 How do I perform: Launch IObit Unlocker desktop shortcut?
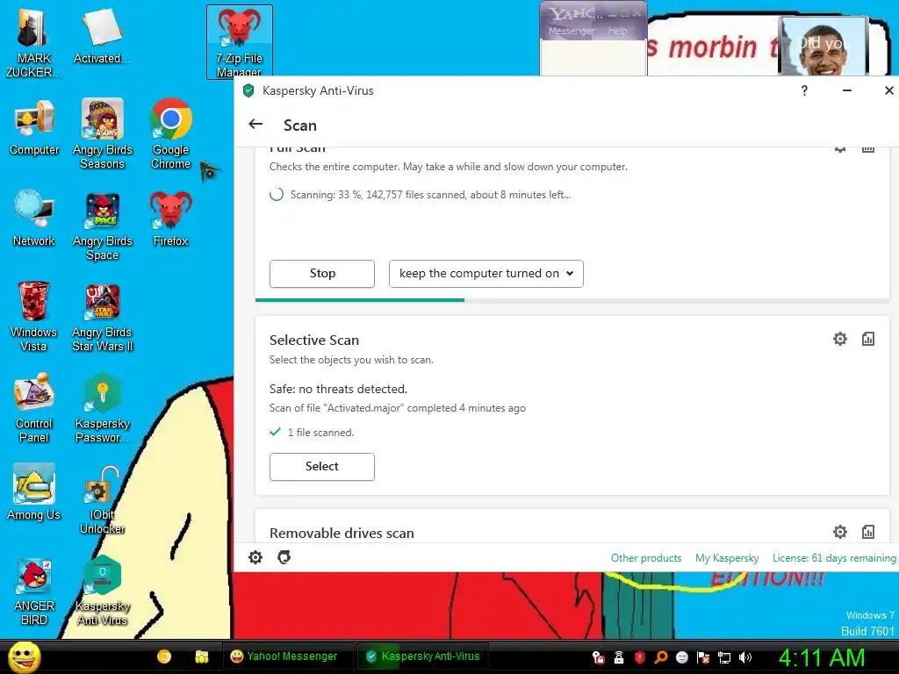pyautogui.click(x=102, y=499)
